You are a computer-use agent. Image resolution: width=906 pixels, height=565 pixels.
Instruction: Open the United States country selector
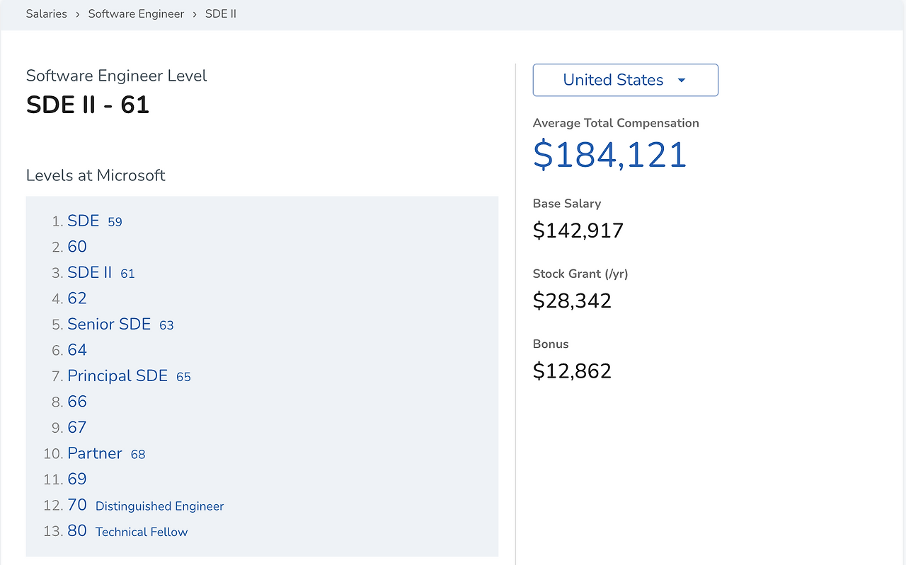point(625,80)
